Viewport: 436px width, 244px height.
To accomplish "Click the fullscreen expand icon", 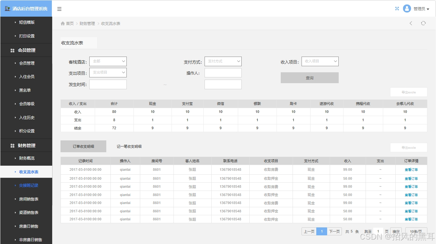I will [x=397, y=9].
